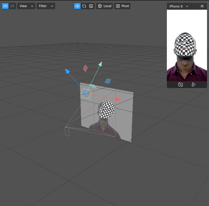Open the iPhone 8 device dropdown

[x=179, y=6]
